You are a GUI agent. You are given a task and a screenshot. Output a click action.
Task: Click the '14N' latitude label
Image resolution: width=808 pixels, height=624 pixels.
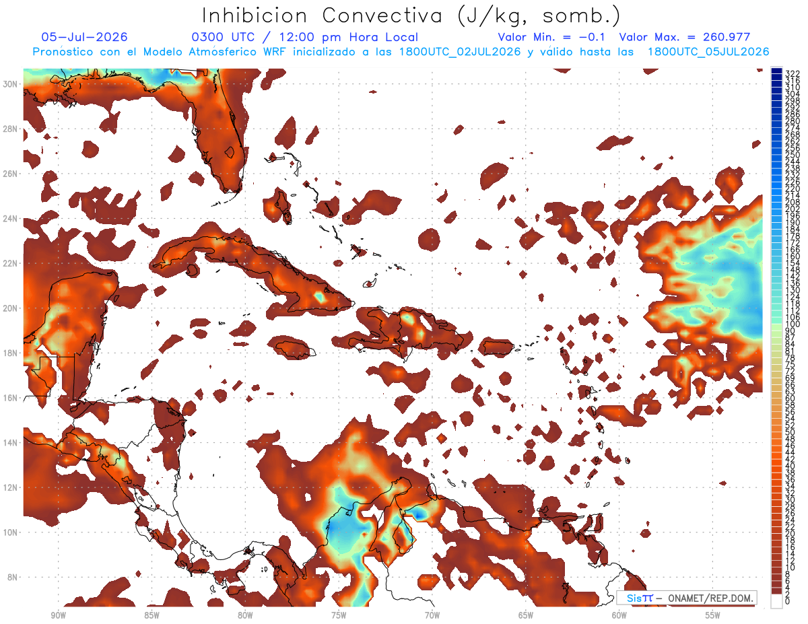[10, 442]
